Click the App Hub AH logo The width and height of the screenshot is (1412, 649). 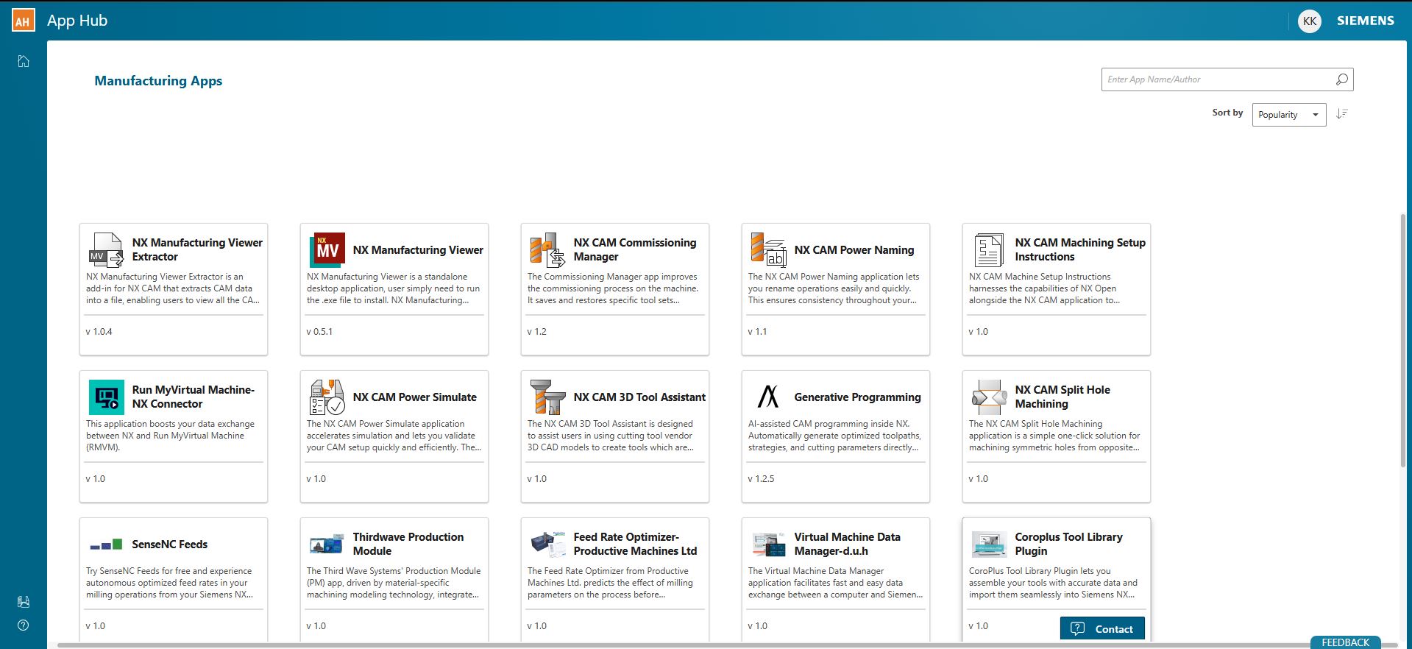pyautogui.click(x=23, y=21)
